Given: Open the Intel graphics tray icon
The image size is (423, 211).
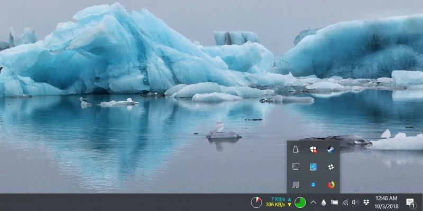Looking at the screenshot, I should pyautogui.click(x=313, y=167).
